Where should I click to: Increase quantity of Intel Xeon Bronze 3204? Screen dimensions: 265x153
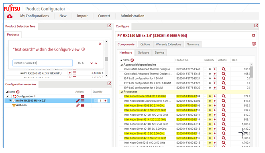coord(215,96)
